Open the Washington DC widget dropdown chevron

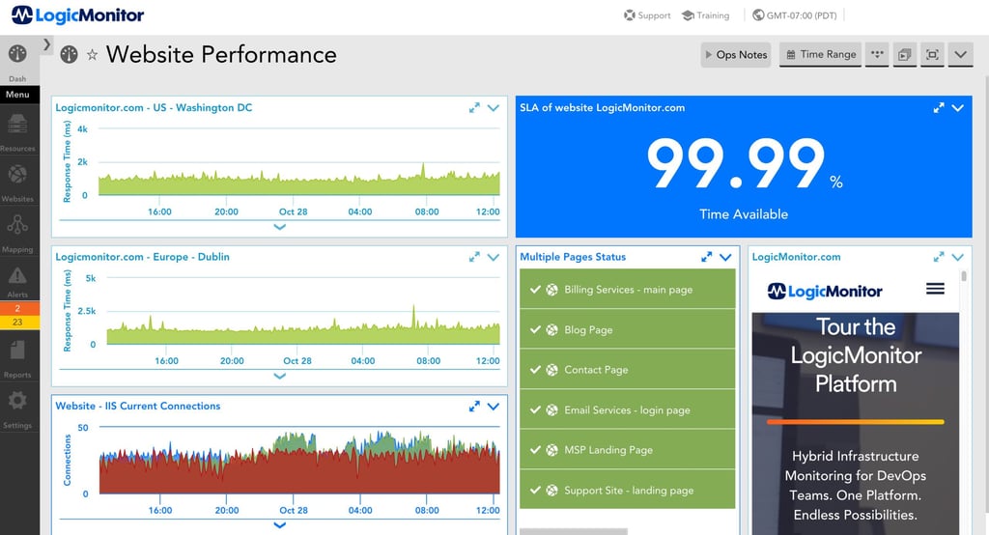click(494, 108)
